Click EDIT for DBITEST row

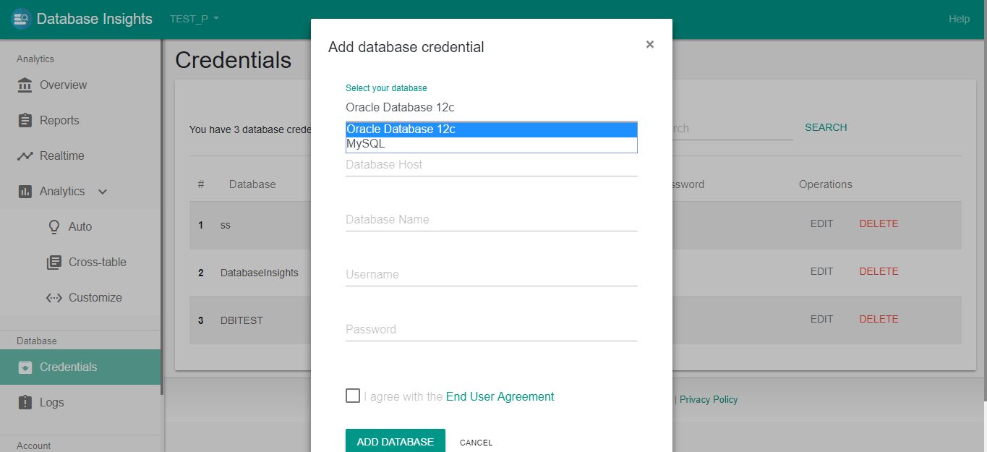click(x=821, y=319)
